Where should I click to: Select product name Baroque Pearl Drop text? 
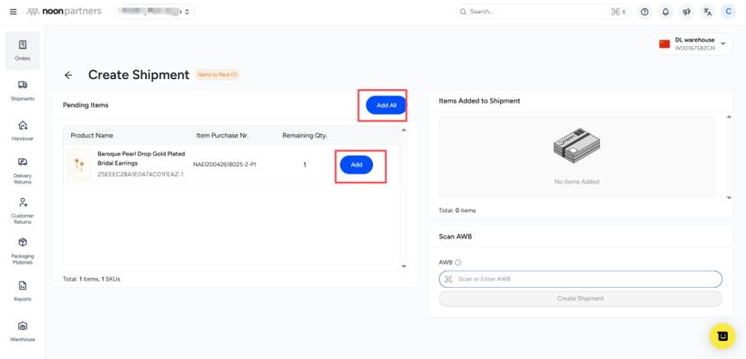pyautogui.click(x=141, y=158)
